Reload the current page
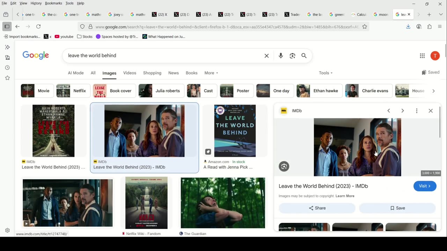 (38, 26)
